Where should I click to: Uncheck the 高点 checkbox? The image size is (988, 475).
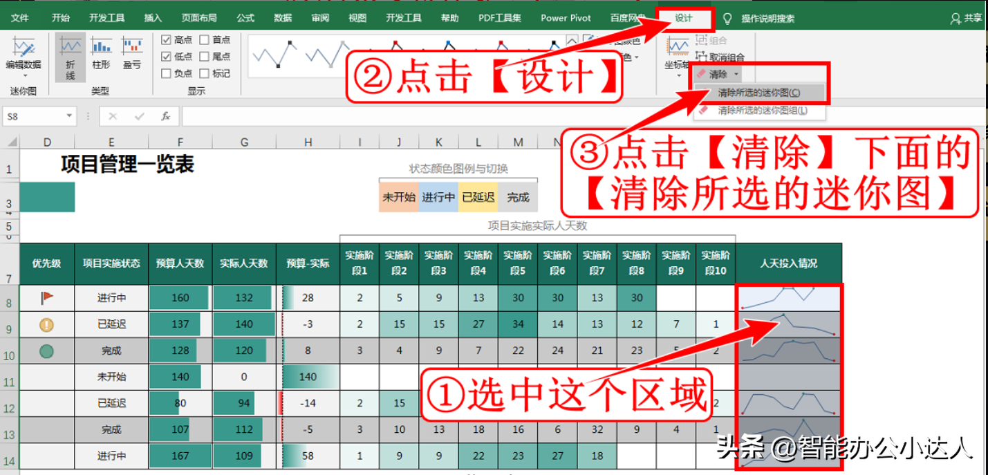166,40
